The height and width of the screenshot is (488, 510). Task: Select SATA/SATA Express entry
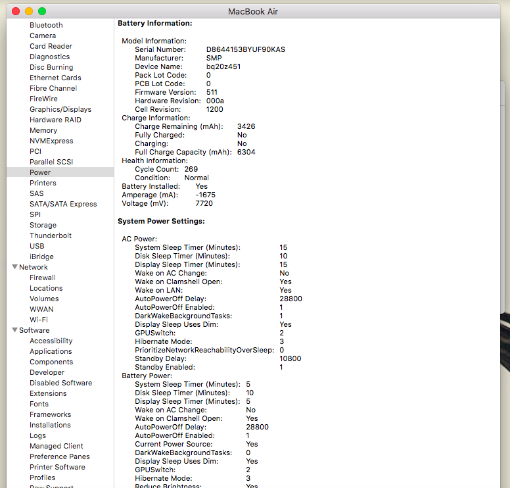63,204
